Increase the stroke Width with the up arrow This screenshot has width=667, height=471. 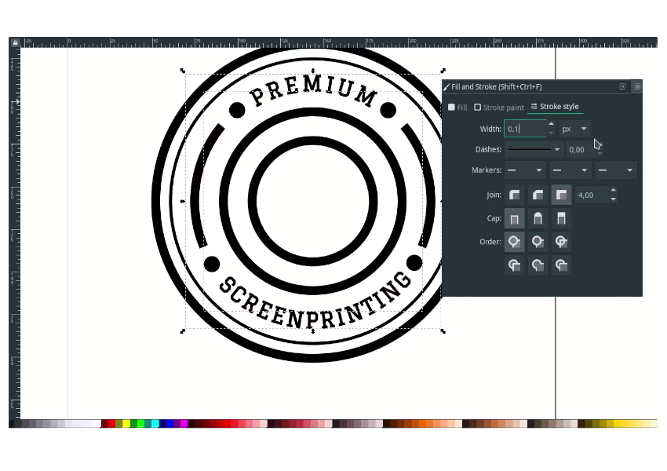[551, 124]
